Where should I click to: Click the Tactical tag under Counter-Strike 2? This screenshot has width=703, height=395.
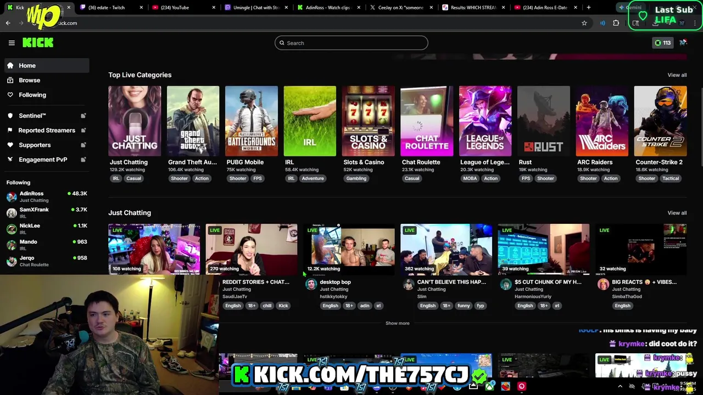pos(671,178)
